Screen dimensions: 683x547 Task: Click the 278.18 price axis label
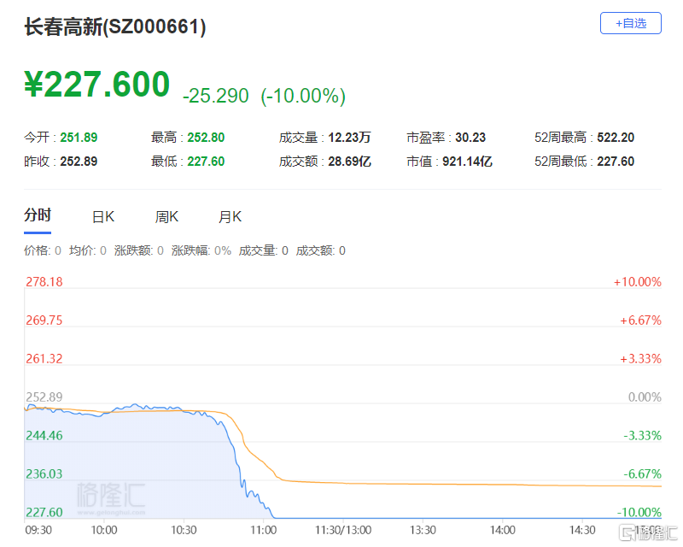[44, 282]
